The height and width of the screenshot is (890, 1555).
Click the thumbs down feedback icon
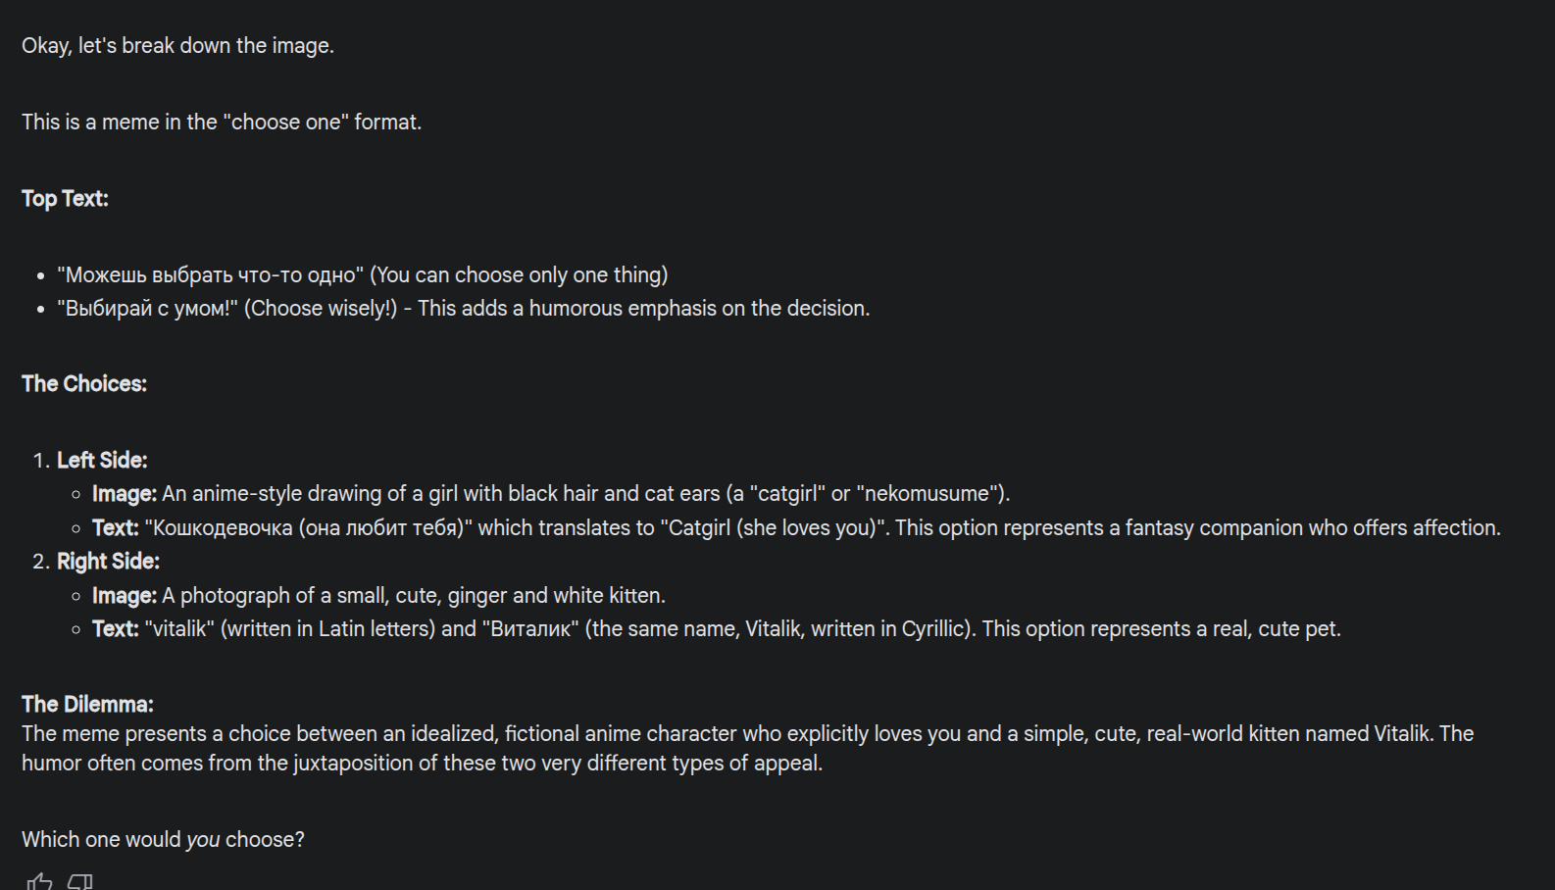click(x=80, y=882)
